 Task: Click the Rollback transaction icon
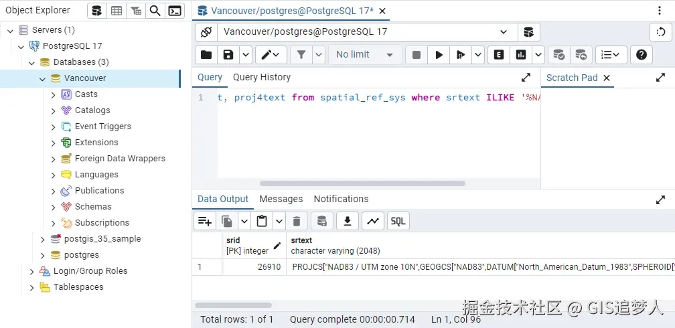(581, 55)
